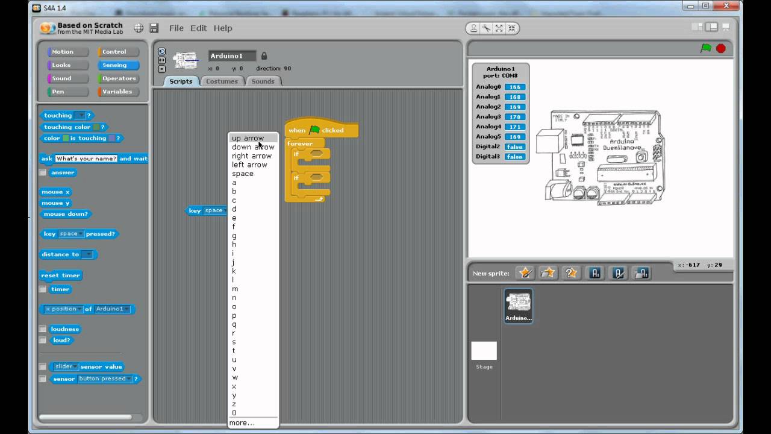
Task: Click the floppy disk save icon
Action: tap(154, 28)
